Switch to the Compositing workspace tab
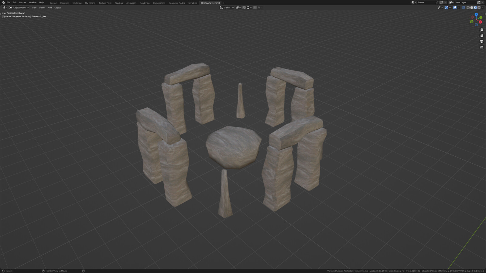This screenshot has width=486, height=273. click(x=159, y=3)
